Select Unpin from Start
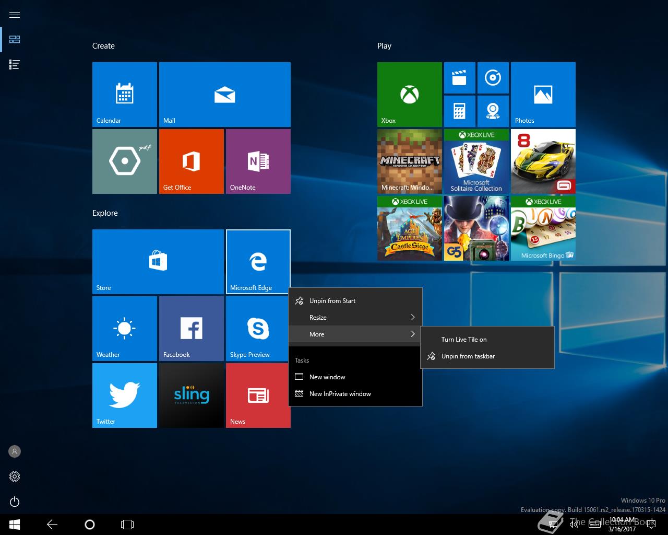 355,301
